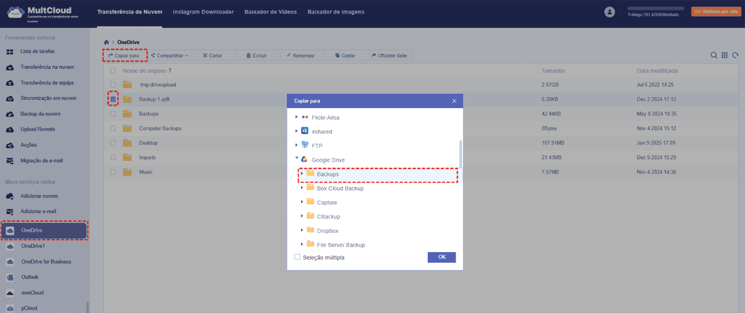Screen dimensions: 745x313
Task: Expand the 4shared tree node
Action: click(297, 131)
